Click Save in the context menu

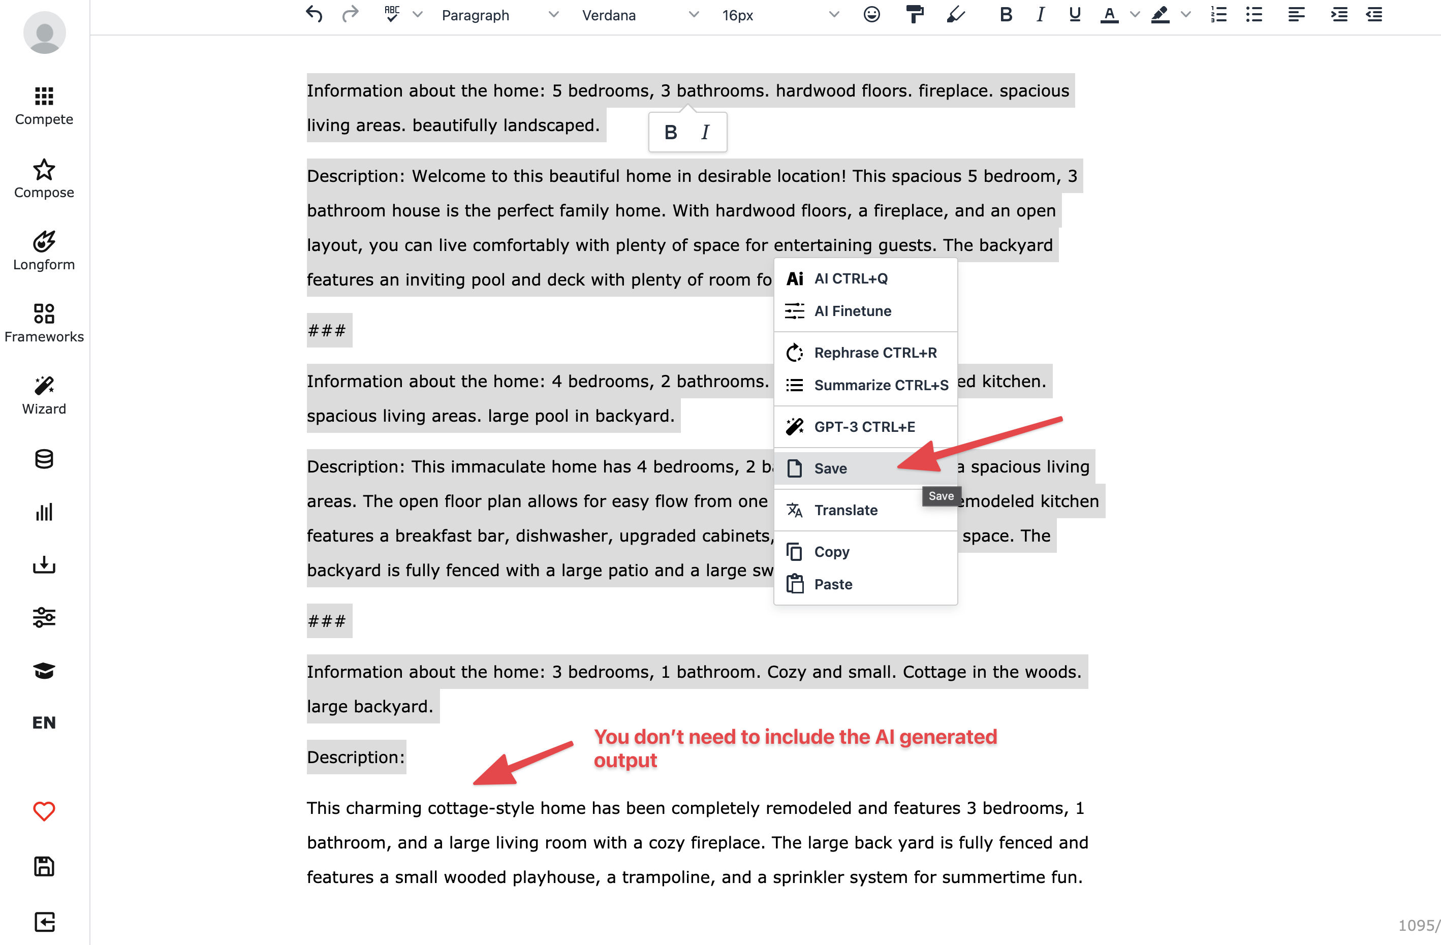[865, 468]
